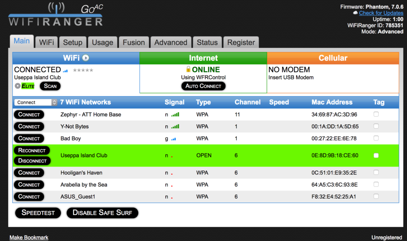Viewport: 407px width, 241px height.
Task: Open the Fusion tab
Action: click(x=134, y=42)
